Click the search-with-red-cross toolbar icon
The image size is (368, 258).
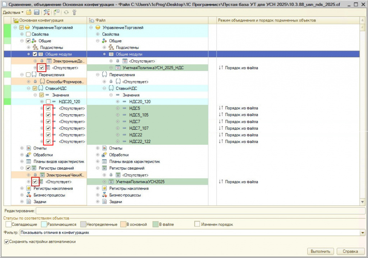(x=47, y=13)
